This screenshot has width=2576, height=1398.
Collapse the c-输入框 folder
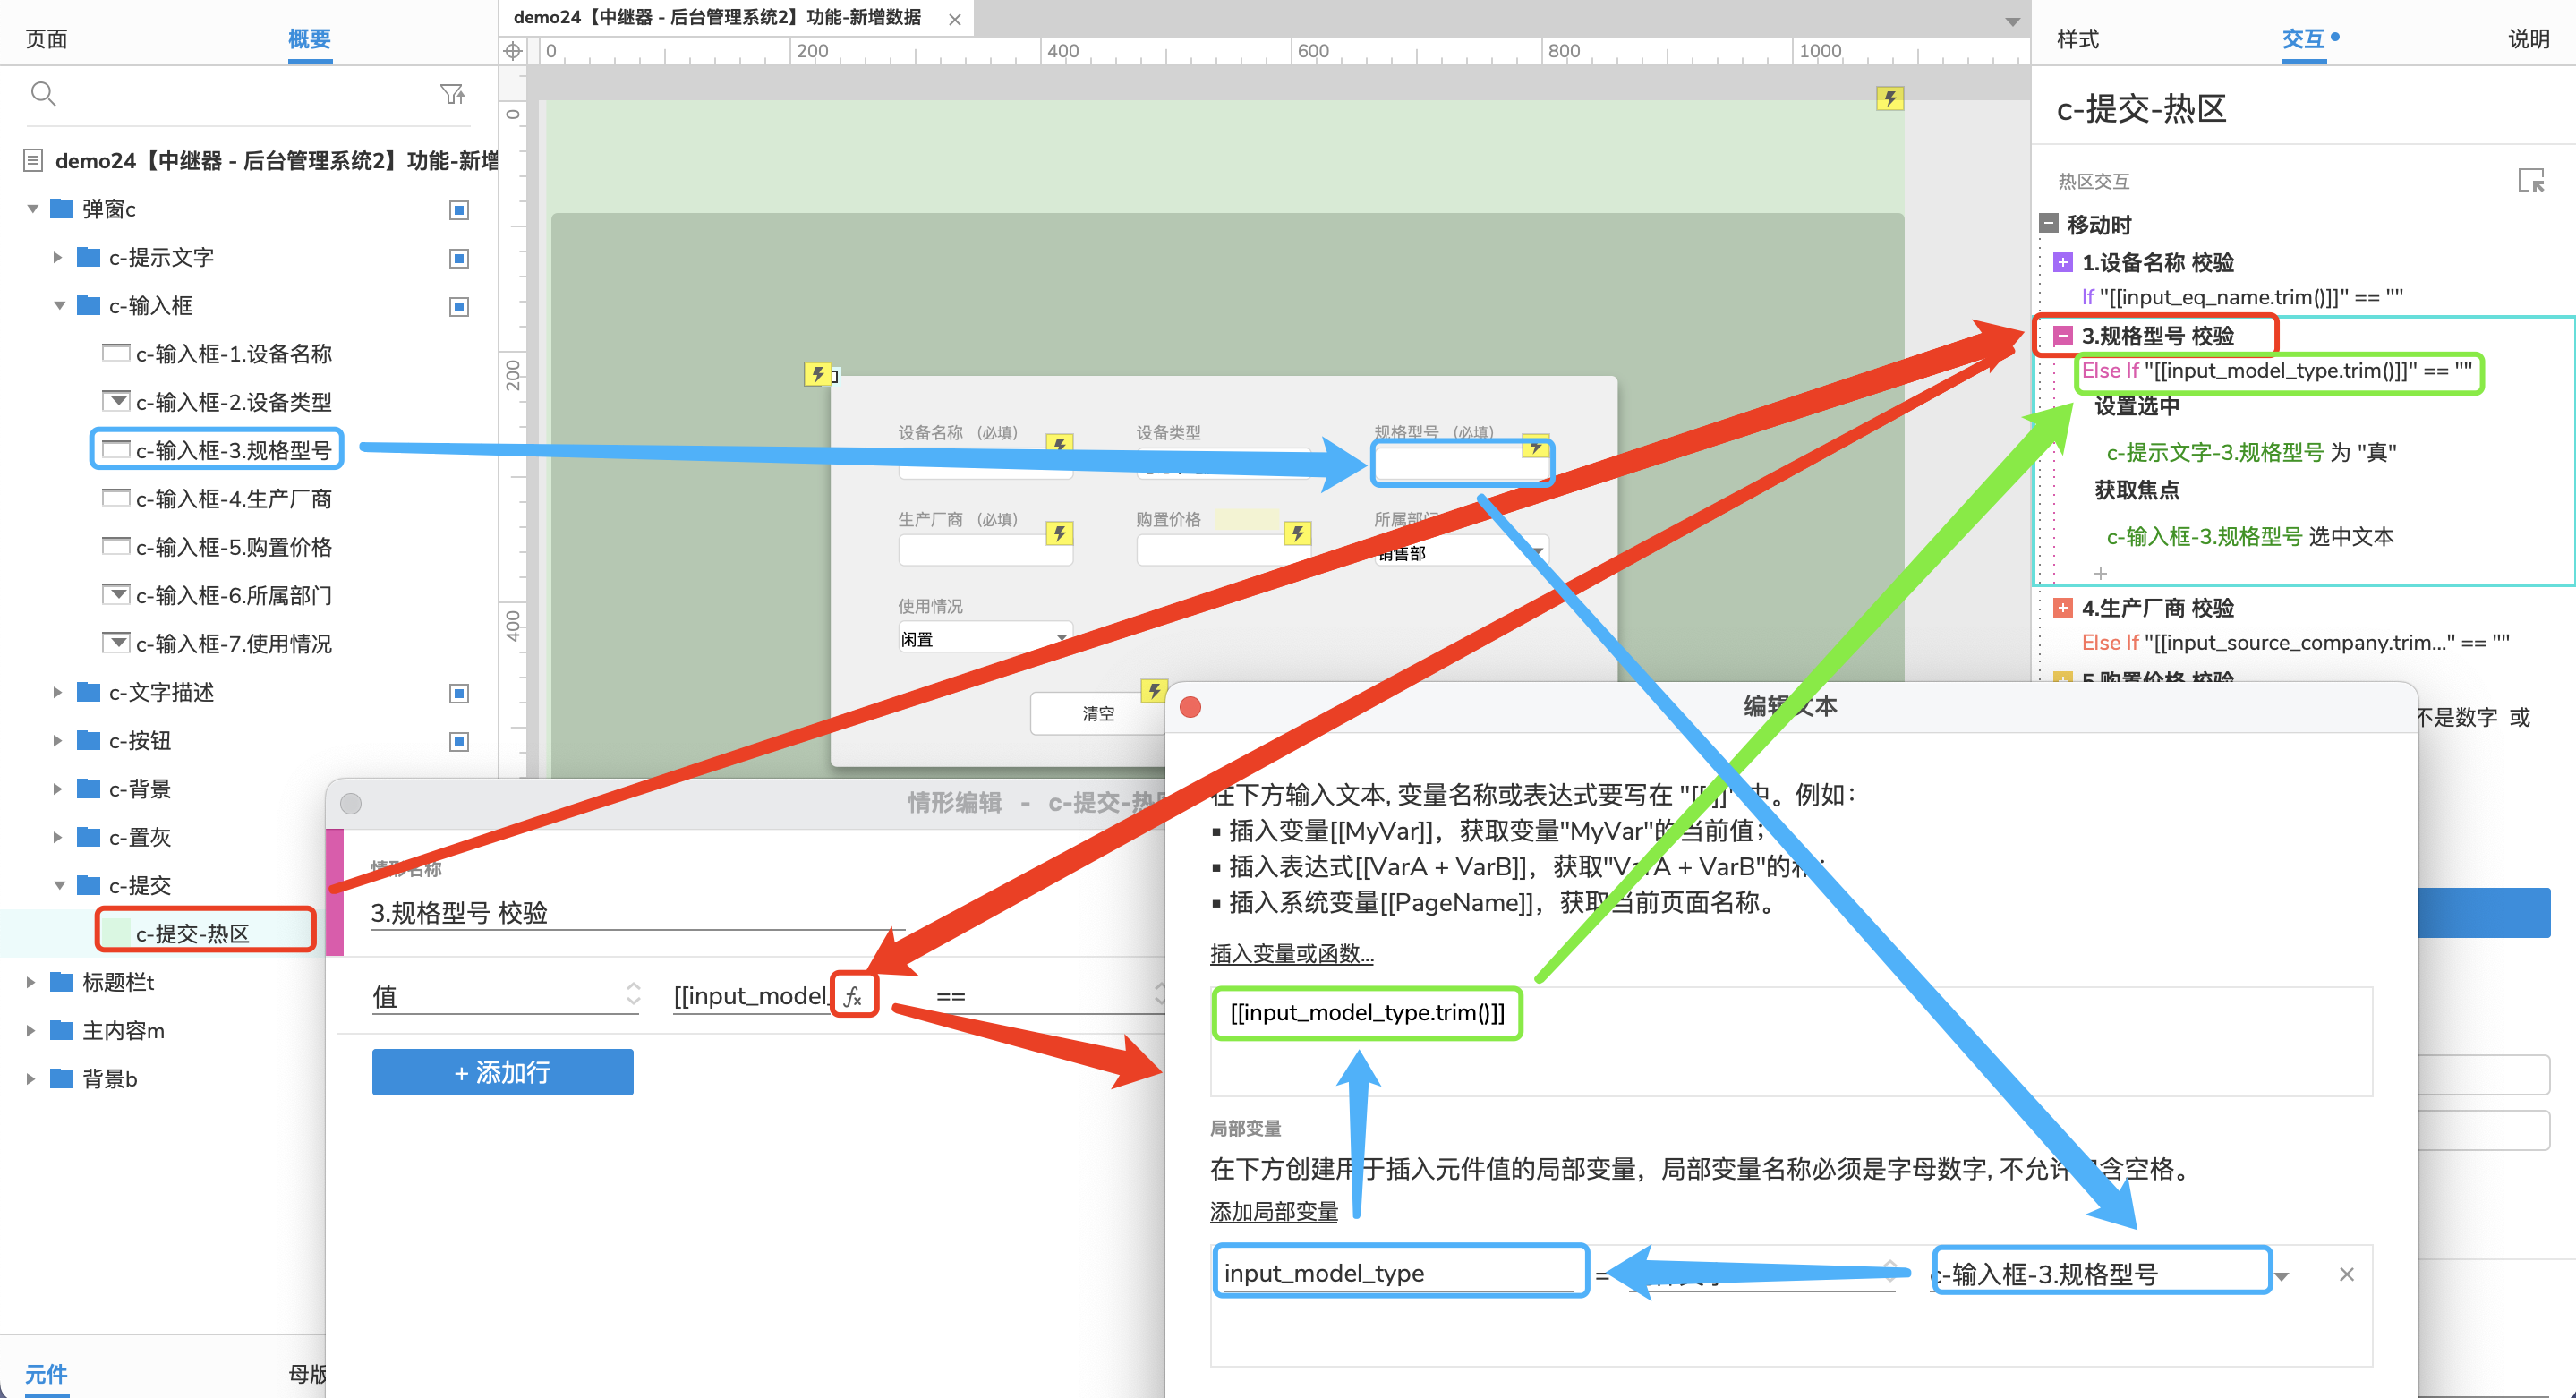tap(59, 306)
